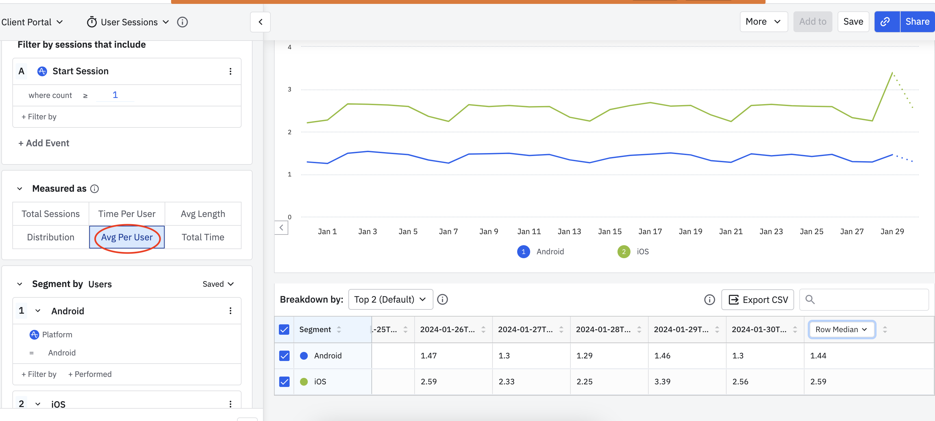Viewport: 935px width, 421px height.
Task: Click + Add Event link
Action: (x=44, y=143)
